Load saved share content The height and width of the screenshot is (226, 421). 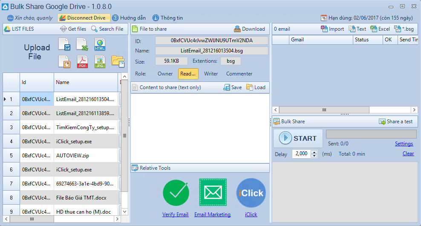(x=256, y=87)
